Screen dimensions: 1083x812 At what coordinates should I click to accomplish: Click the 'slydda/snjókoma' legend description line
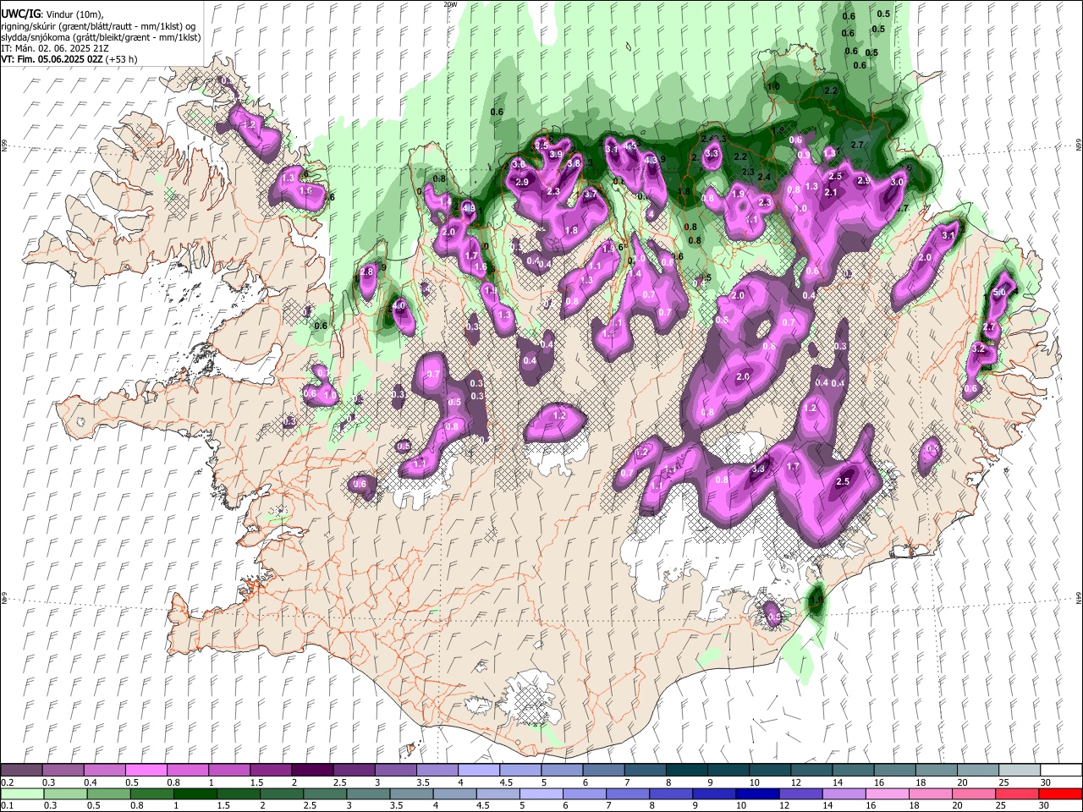[x=101, y=37]
